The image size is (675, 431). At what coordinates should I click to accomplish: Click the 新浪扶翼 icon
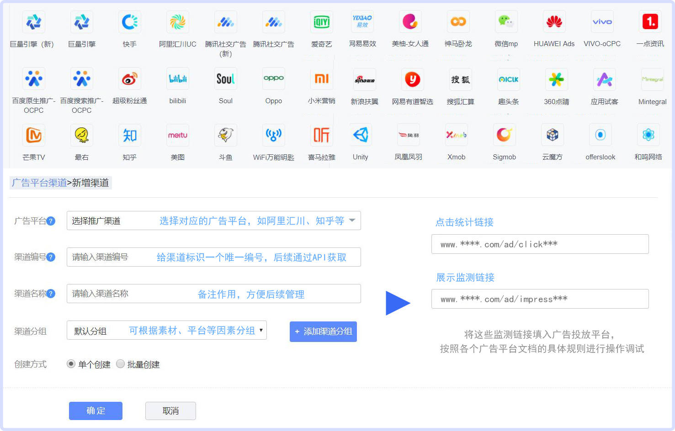click(365, 79)
